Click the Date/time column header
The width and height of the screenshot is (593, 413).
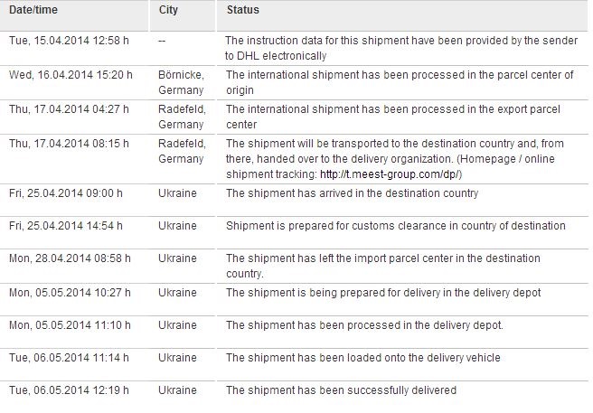click(x=33, y=10)
